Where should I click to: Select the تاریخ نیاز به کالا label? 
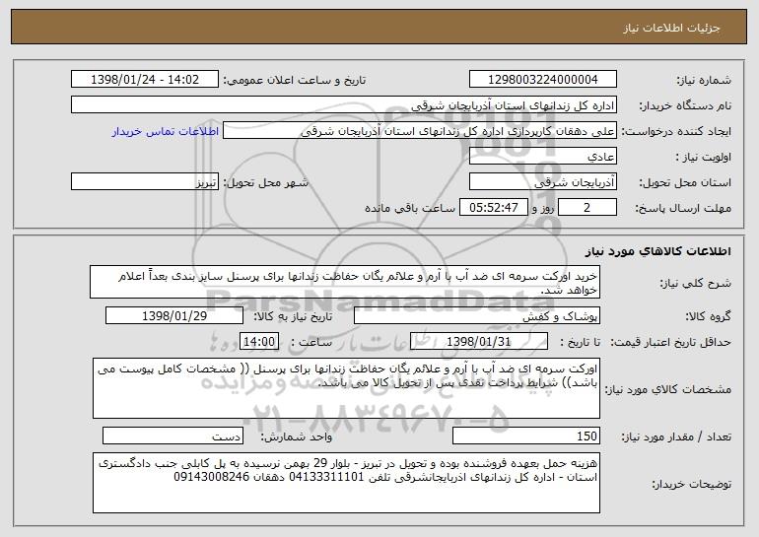[293, 316]
